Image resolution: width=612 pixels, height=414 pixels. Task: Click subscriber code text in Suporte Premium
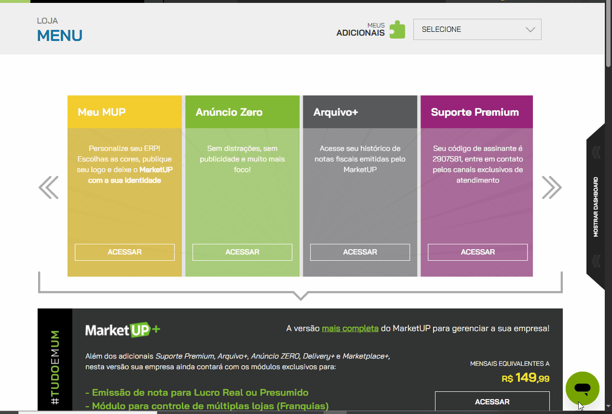click(477, 164)
